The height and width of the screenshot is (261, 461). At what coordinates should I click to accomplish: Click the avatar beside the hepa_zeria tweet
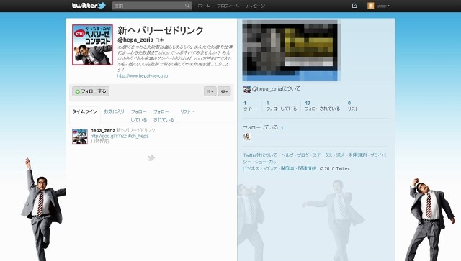[80, 136]
